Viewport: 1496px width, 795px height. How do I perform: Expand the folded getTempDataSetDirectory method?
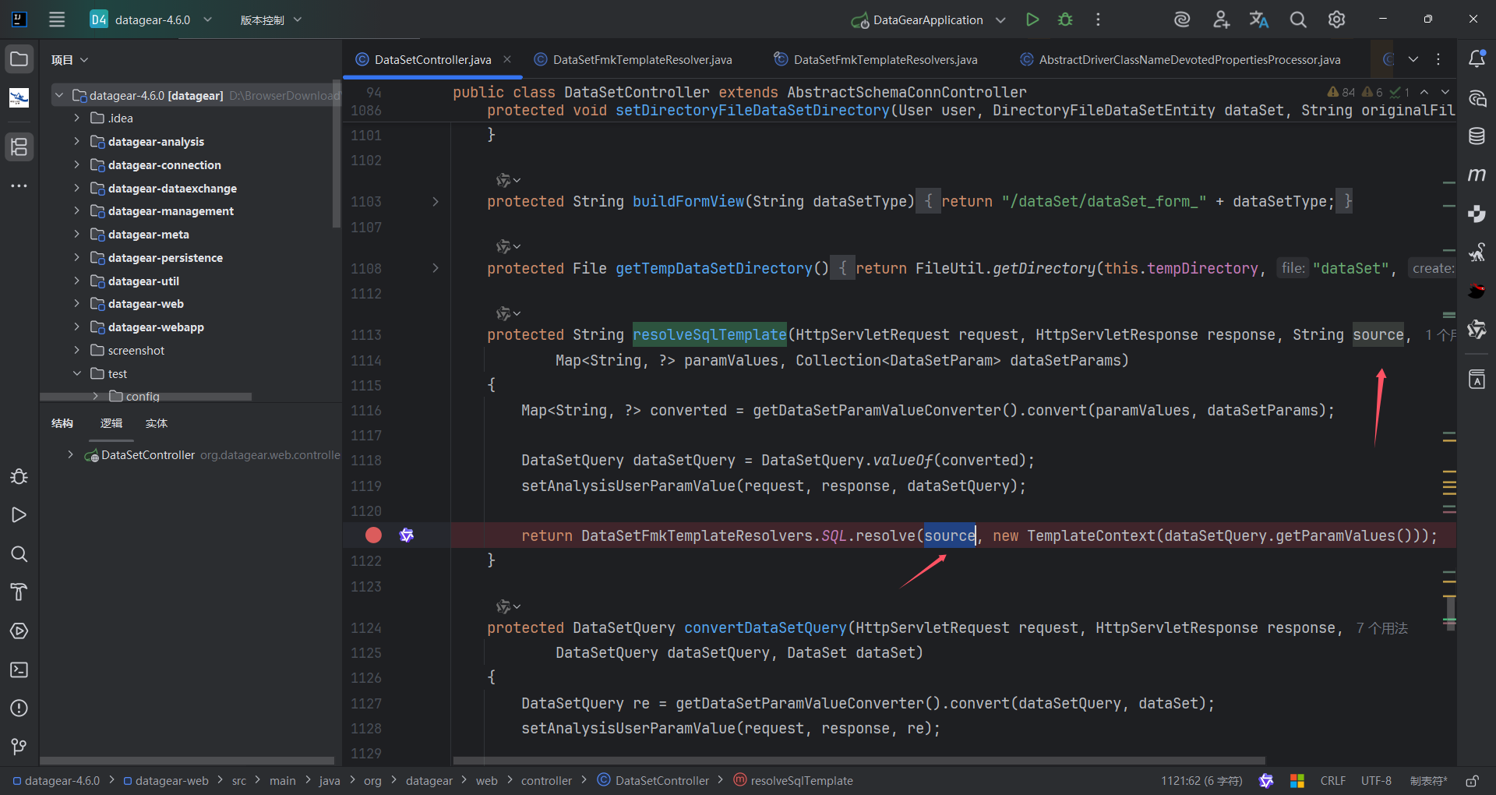coord(436,268)
